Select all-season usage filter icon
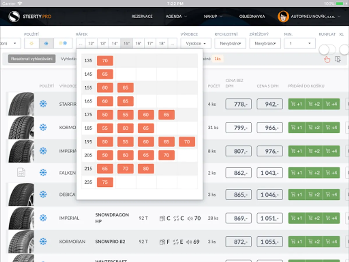Screen dimensions: 349x262 (x=63, y=43)
